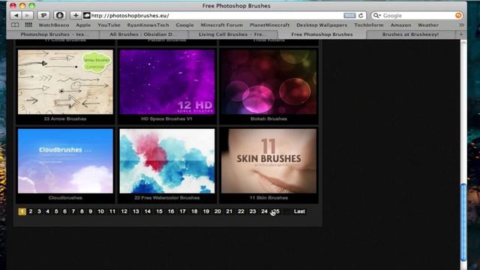This screenshot has width=480, height=270.
Task: Open the 23 Arrow Brushes thumbnail
Action: pos(65,82)
